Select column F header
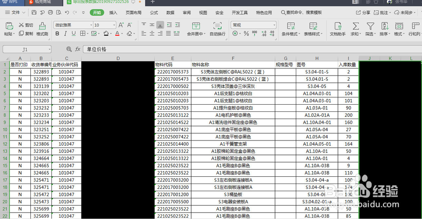 [x=233, y=58]
